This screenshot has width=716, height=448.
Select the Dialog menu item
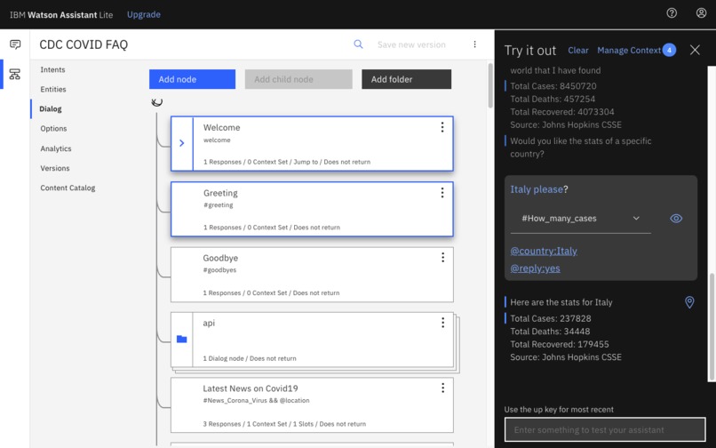pyautogui.click(x=51, y=108)
